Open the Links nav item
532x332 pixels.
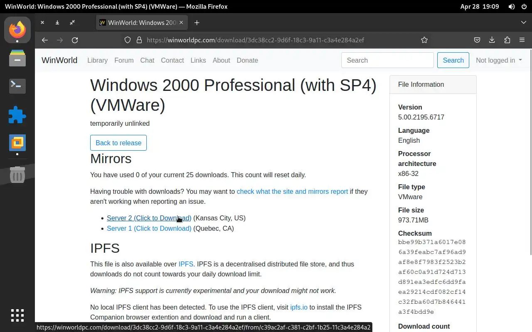coord(198,60)
